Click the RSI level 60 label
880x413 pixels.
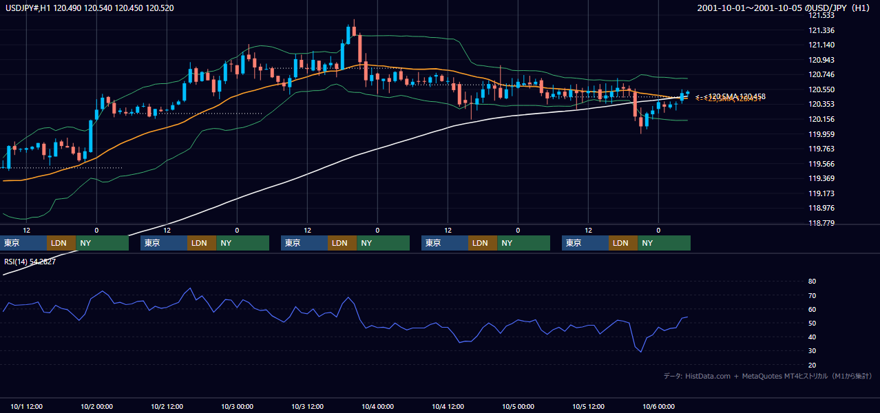coord(812,309)
